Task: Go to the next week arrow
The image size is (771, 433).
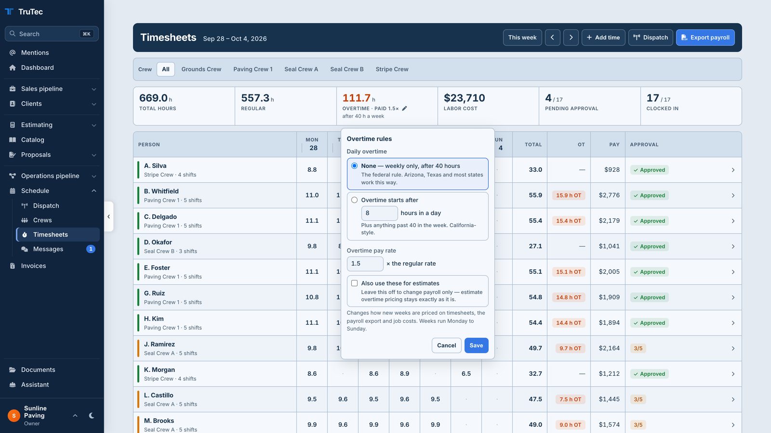Action: [x=571, y=38]
